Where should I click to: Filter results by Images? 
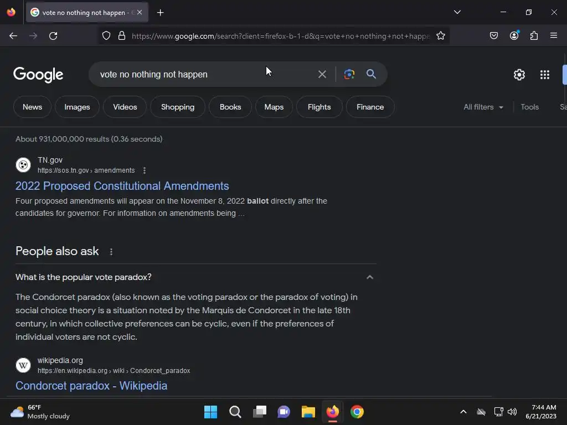(x=77, y=107)
